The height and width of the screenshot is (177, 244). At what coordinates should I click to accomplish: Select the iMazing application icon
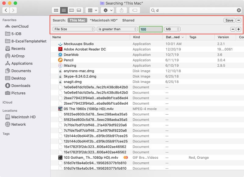pyautogui.click(x=60, y=65)
